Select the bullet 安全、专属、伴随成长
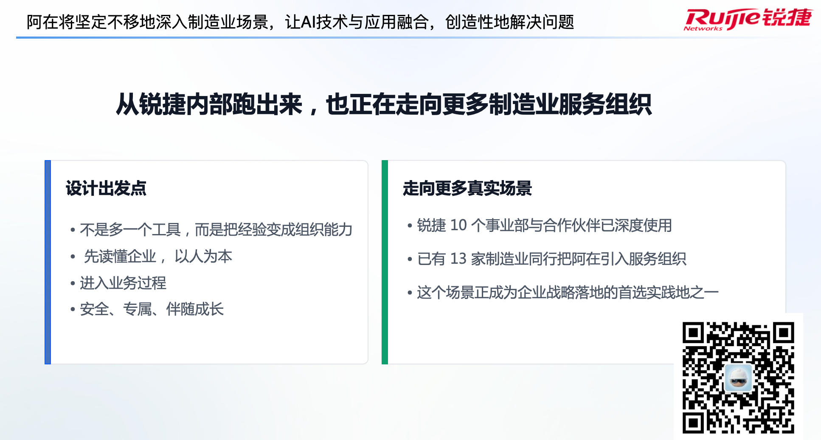This screenshot has width=821, height=440. tap(152, 309)
